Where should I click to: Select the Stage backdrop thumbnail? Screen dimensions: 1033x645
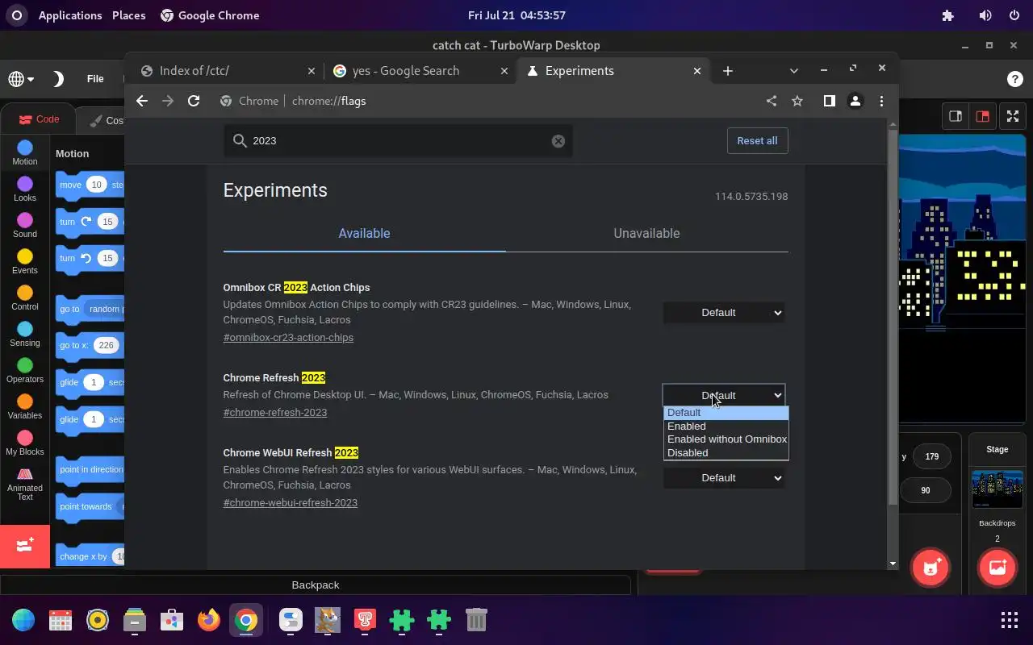tap(997, 489)
